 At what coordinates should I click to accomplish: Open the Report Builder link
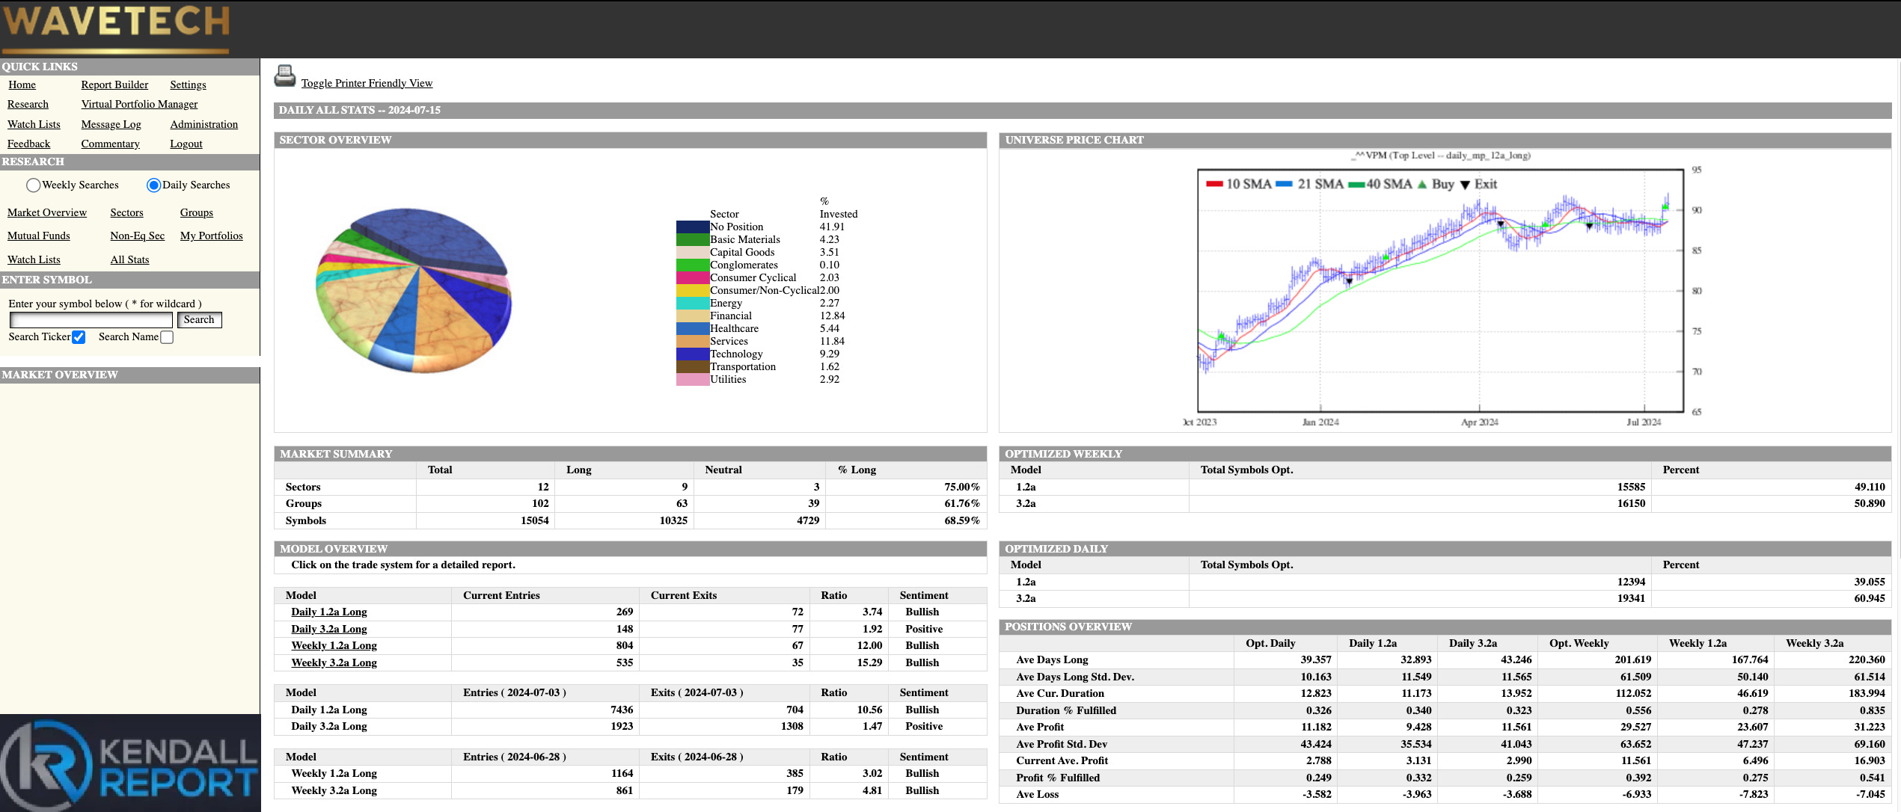click(x=114, y=84)
